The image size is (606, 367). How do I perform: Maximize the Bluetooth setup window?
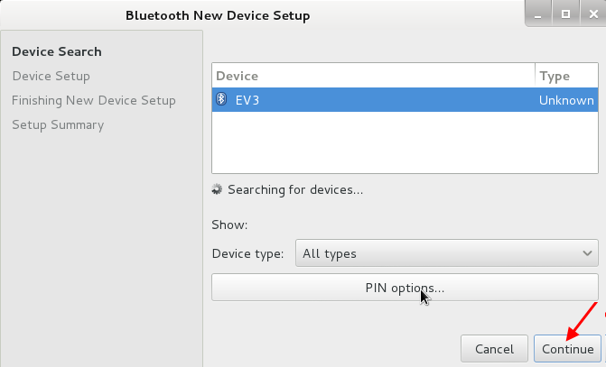click(x=565, y=14)
